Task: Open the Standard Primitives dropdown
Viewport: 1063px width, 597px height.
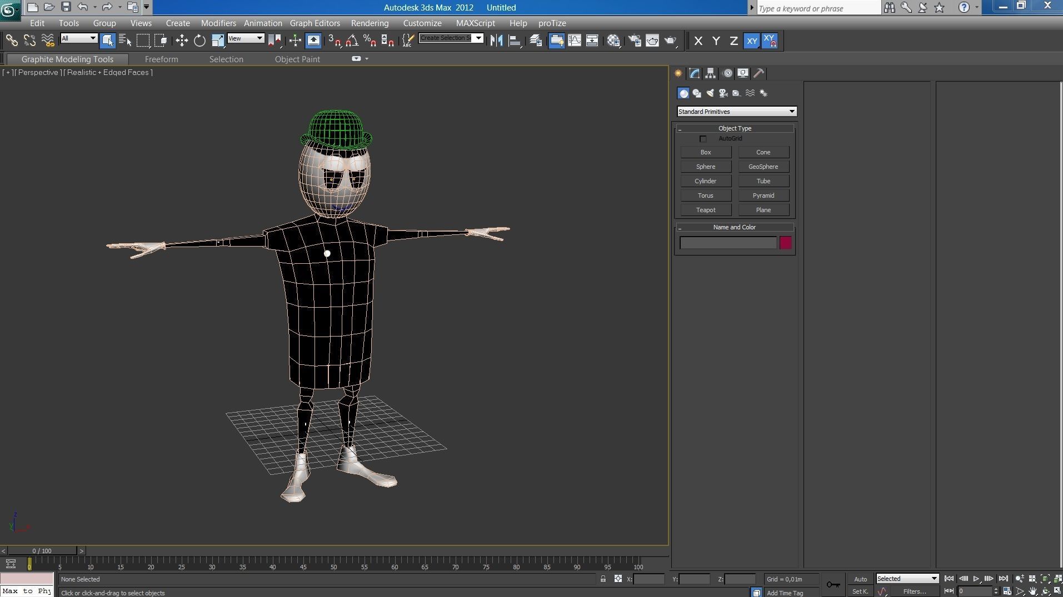Action: pyautogui.click(x=736, y=112)
